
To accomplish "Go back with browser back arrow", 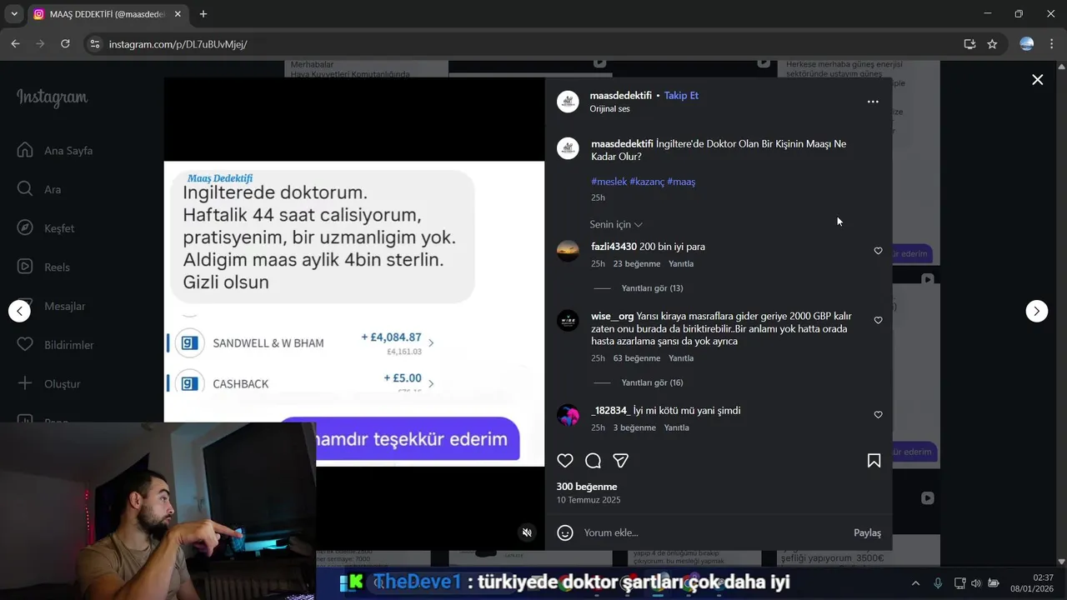I will point(15,44).
